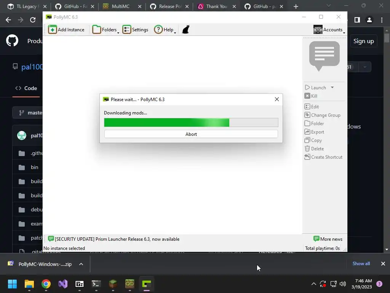Image resolution: width=390 pixels, height=293 pixels.
Task: Expand the Launch options arrow
Action: pos(332,87)
